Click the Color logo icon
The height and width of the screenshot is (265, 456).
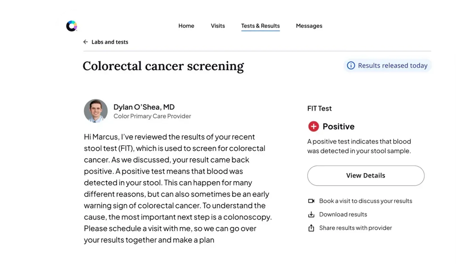(72, 26)
